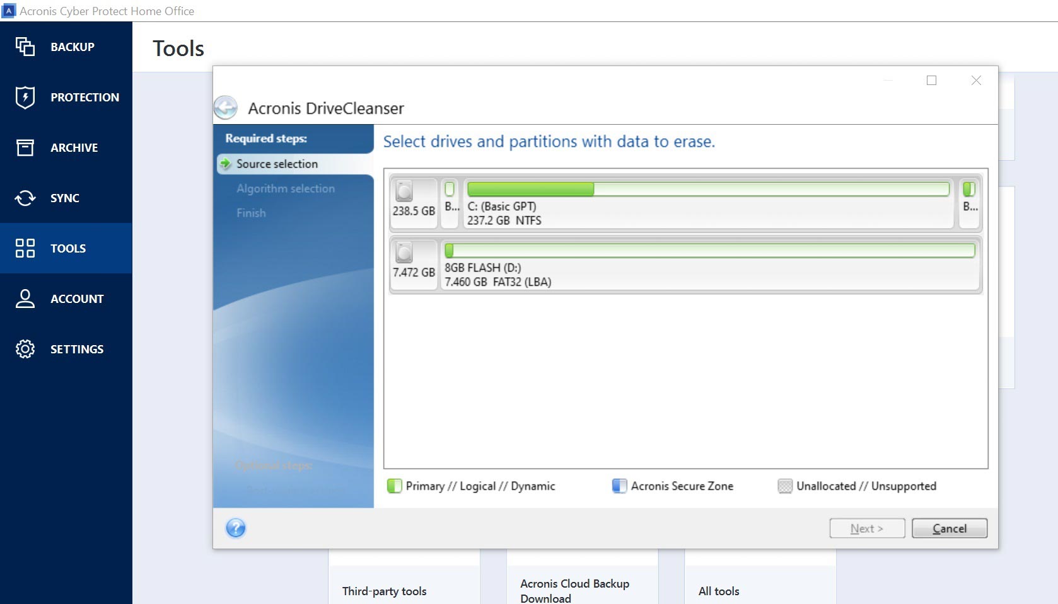
Task: Select the C: (Basic GPT) NTFS partition
Action: (707, 203)
